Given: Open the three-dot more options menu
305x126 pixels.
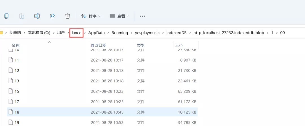Looking at the screenshot, I should [x=142, y=16].
